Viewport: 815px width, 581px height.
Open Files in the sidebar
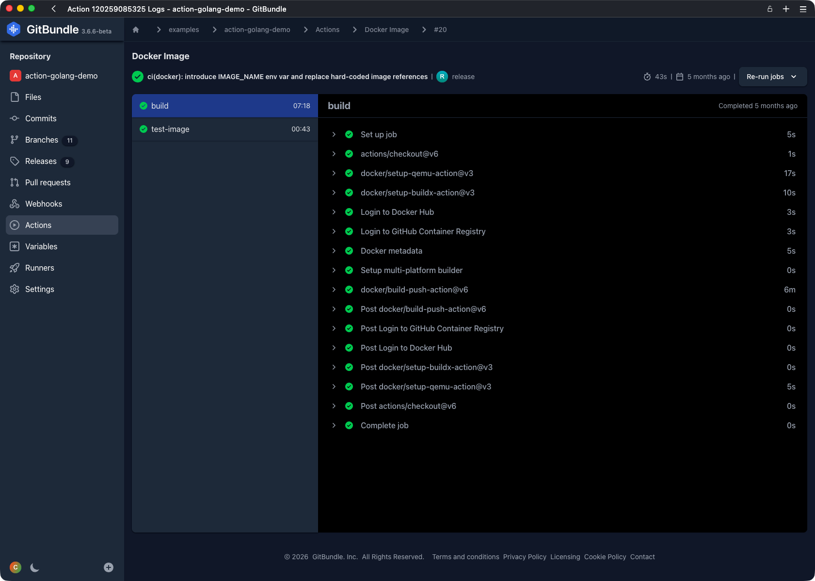click(x=62, y=97)
